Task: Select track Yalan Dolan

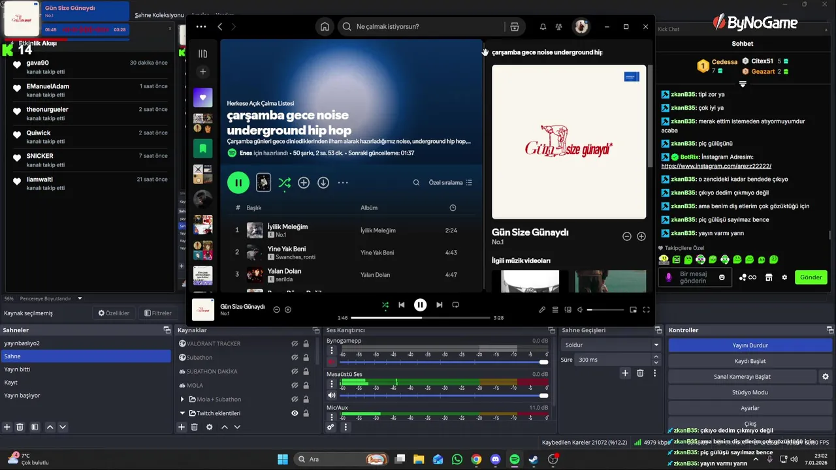Action: pos(284,271)
